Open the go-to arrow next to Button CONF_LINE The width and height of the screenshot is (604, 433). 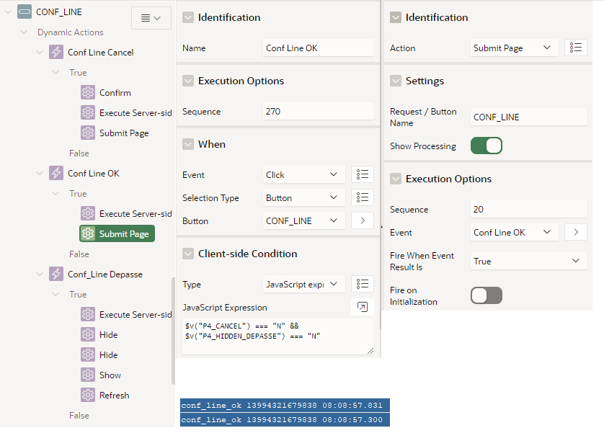[x=362, y=220]
